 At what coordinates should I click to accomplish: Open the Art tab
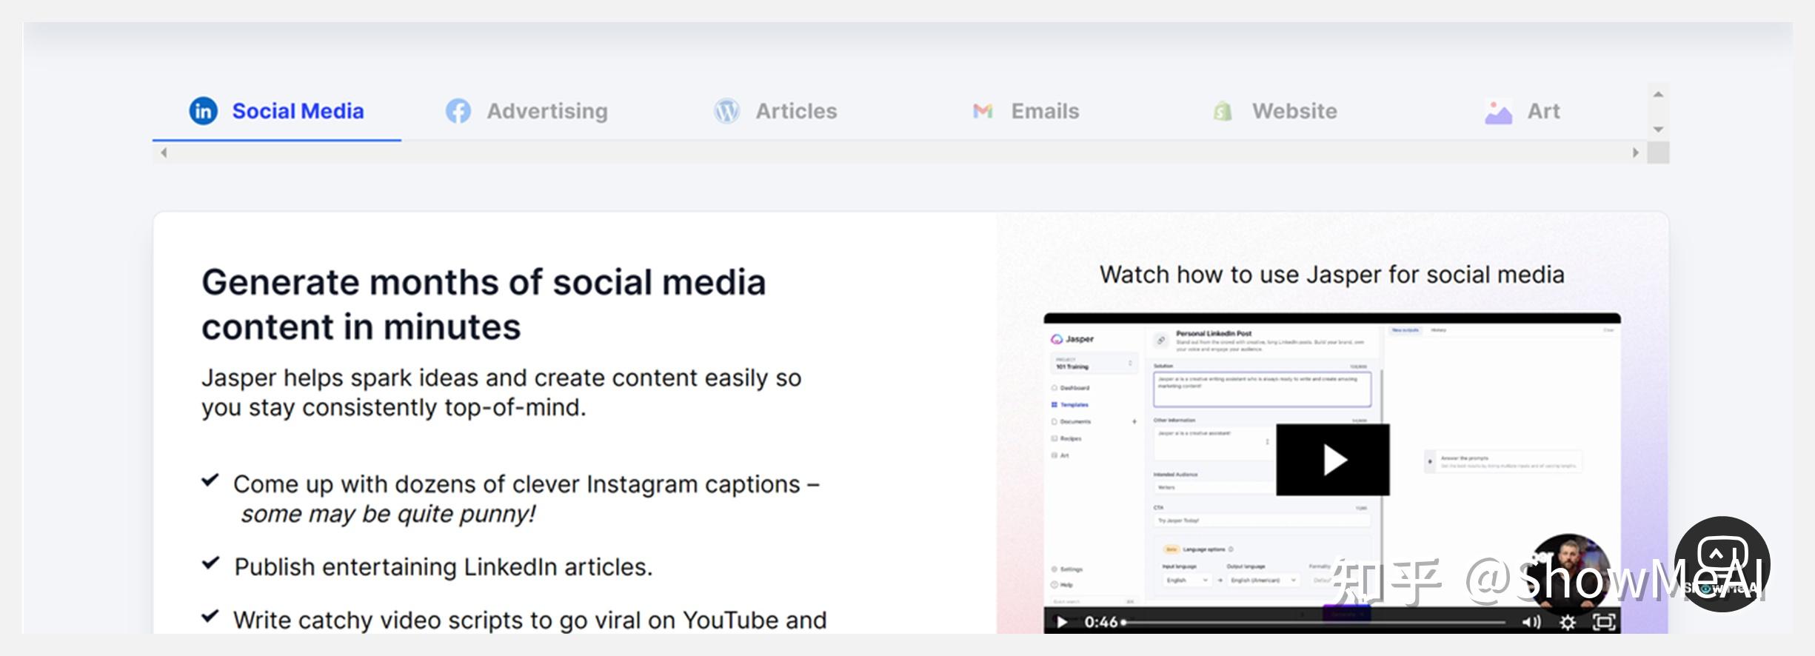coord(1522,111)
